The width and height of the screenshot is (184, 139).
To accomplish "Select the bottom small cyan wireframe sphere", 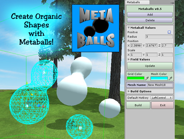I will click(x=80, y=126).
